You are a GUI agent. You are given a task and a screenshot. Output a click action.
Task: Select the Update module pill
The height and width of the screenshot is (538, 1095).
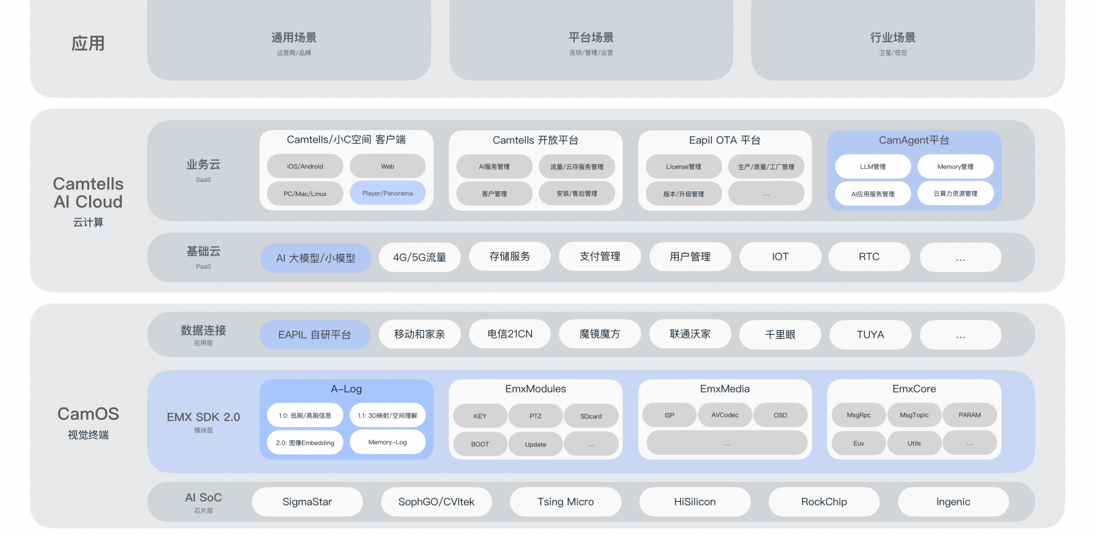(535, 444)
